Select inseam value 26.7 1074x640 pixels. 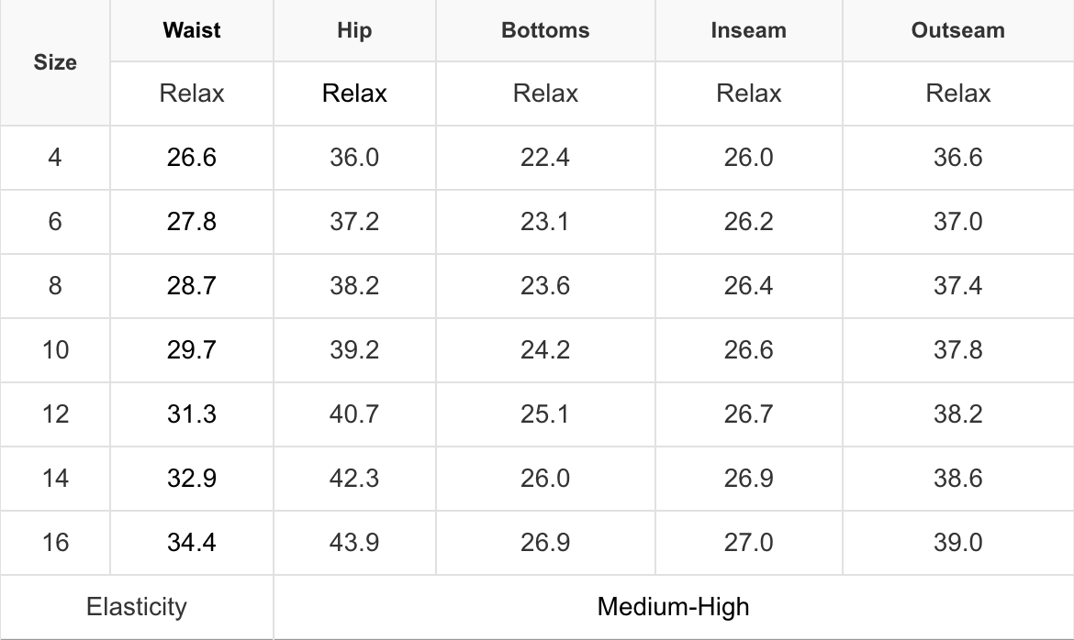pos(748,414)
